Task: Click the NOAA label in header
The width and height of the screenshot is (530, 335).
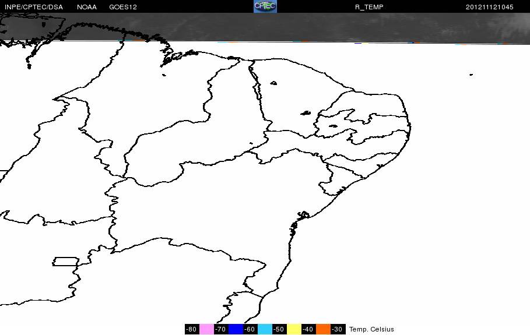Action: click(86, 7)
